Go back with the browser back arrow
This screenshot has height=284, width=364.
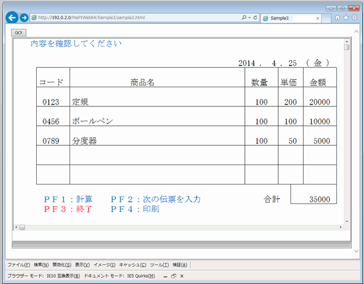(12, 17)
